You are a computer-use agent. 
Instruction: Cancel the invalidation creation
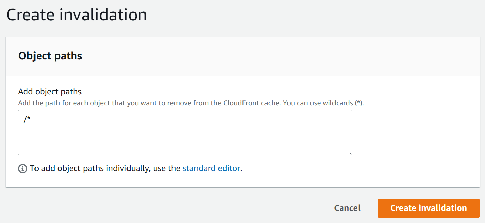click(347, 208)
